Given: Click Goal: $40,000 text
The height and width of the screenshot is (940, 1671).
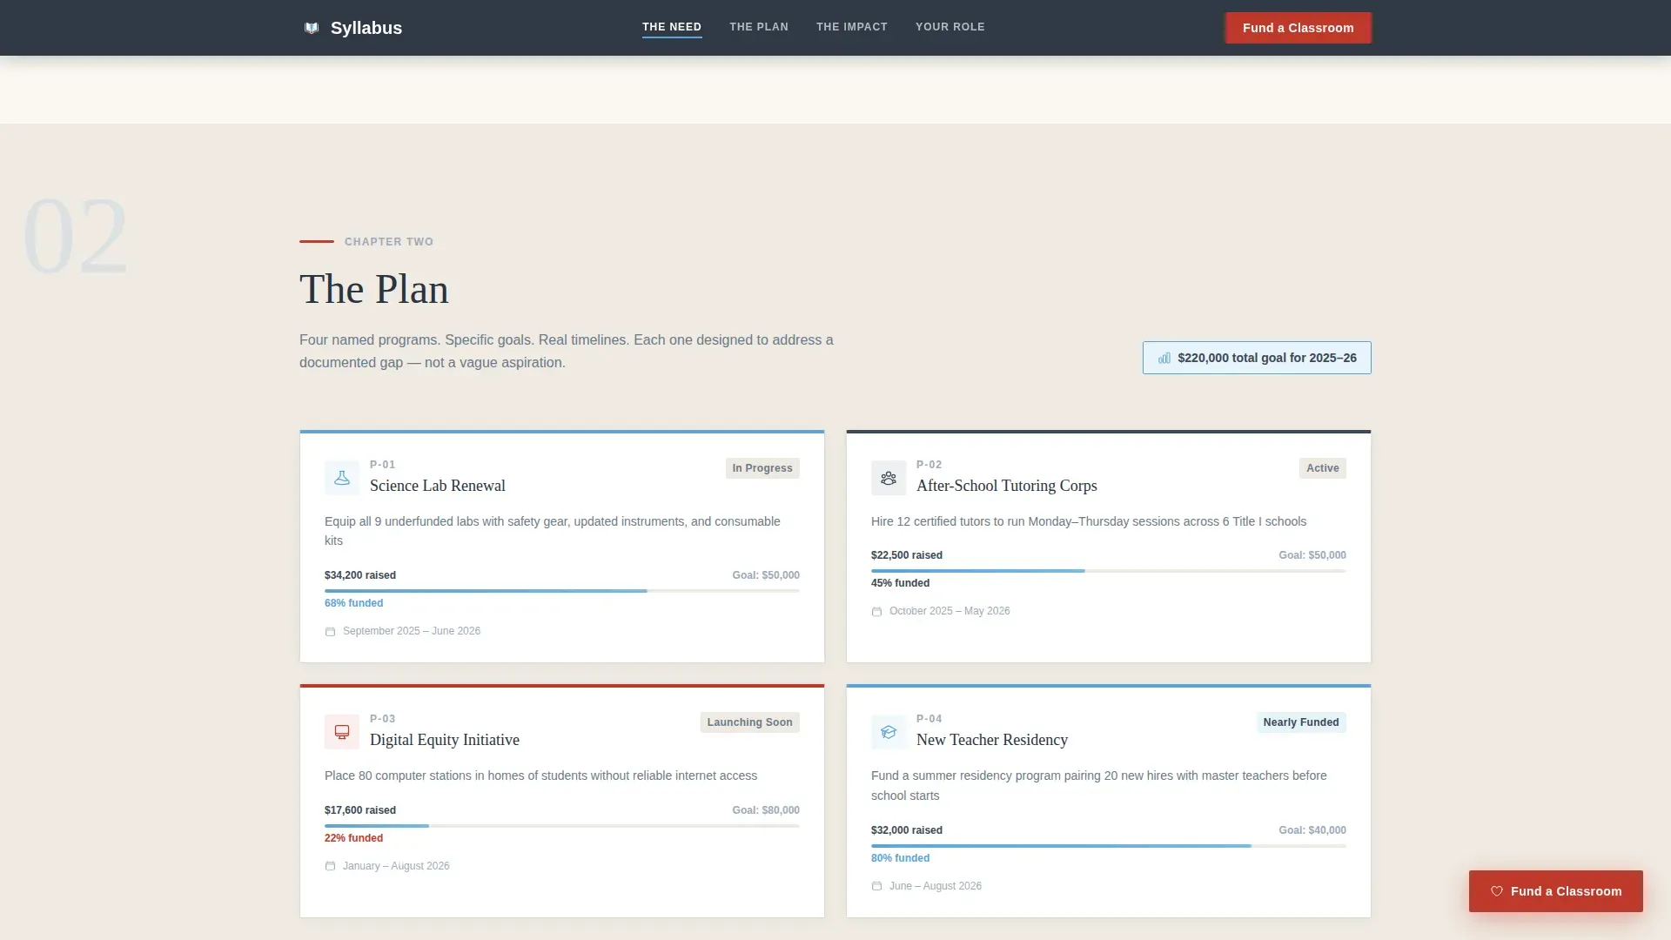Looking at the screenshot, I should 1312,830.
